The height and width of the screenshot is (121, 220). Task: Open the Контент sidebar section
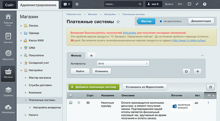point(8,38)
